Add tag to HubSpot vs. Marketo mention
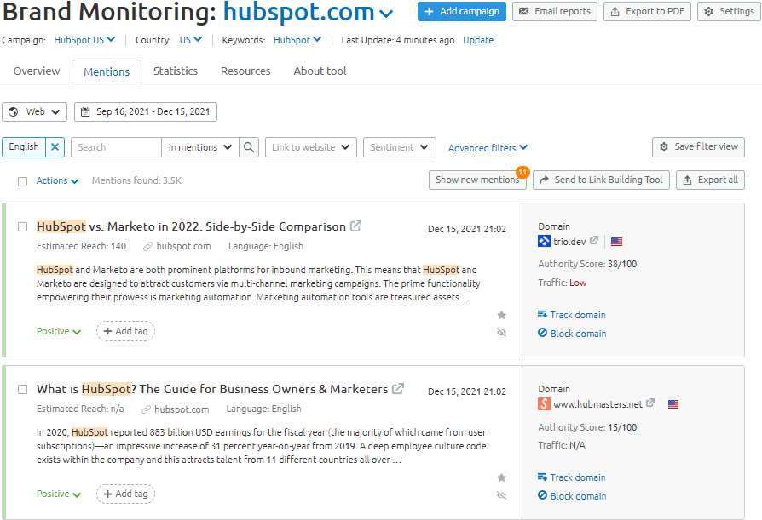762x520 pixels. 125,331
